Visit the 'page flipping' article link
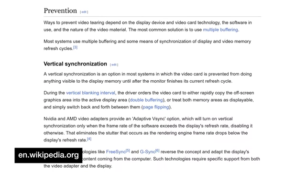The height and width of the screenshot is (172, 306). click(x=156, y=107)
